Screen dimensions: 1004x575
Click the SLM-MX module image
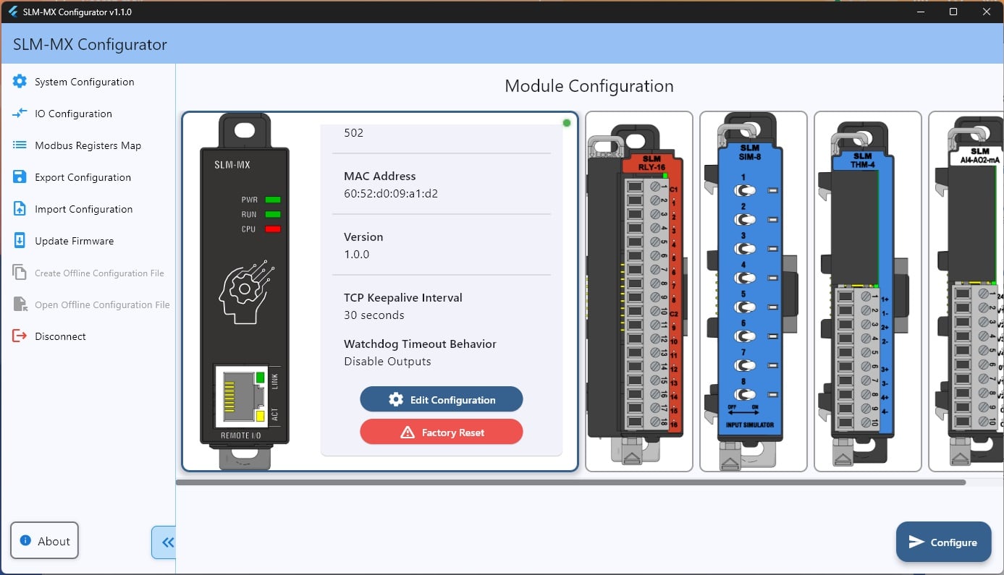pyautogui.click(x=245, y=291)
